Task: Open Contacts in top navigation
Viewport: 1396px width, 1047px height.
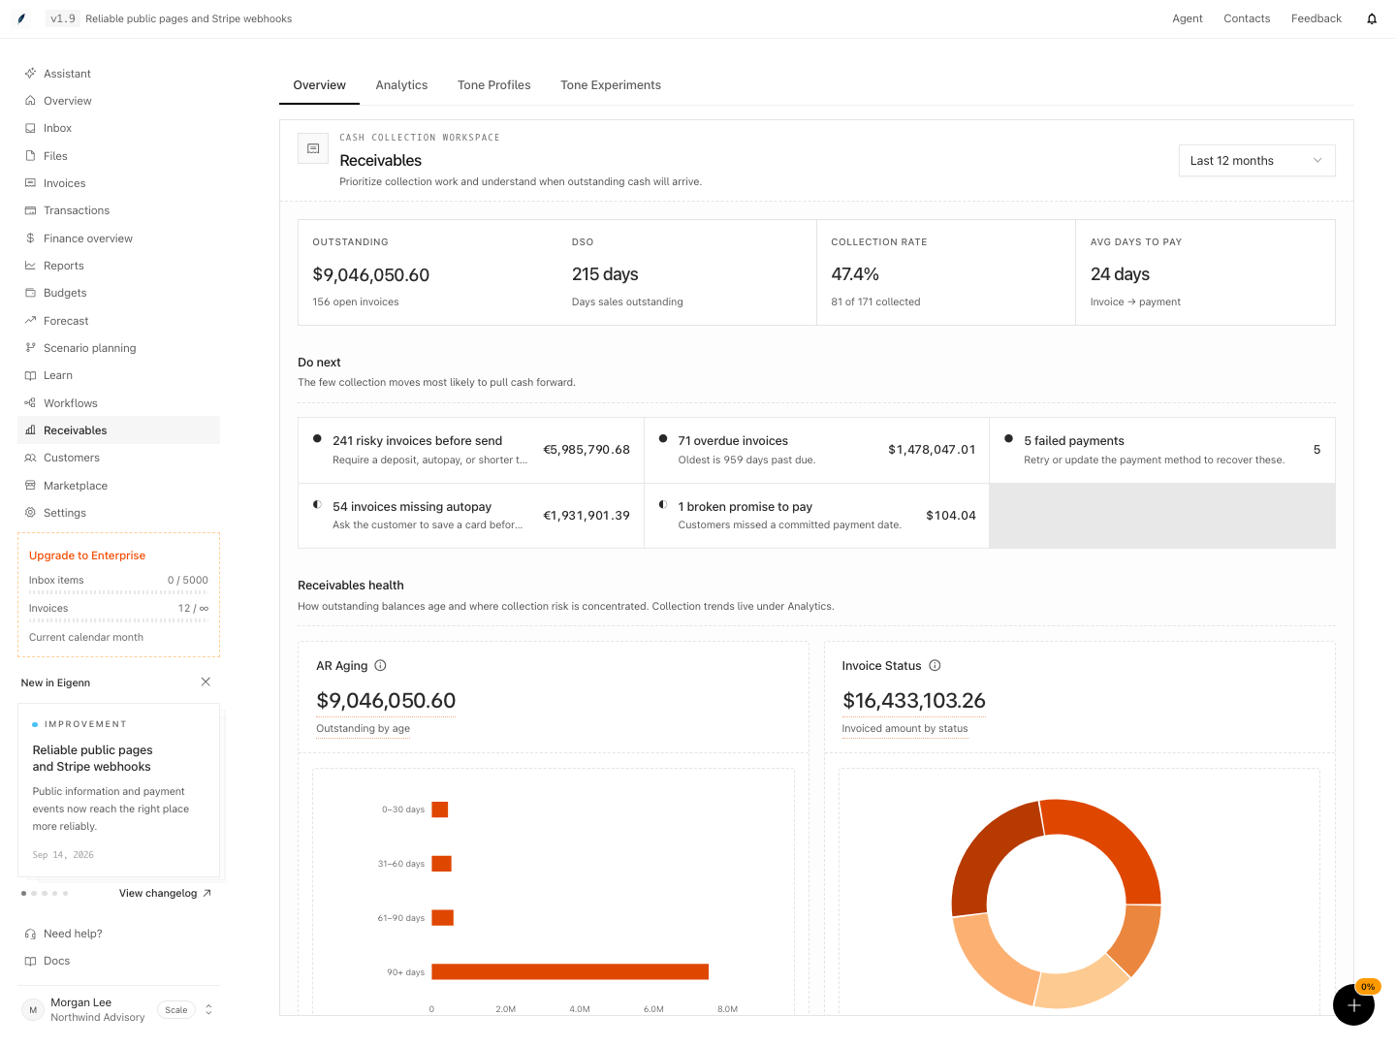Action: pyautogui.click(x=1247, y=18)
